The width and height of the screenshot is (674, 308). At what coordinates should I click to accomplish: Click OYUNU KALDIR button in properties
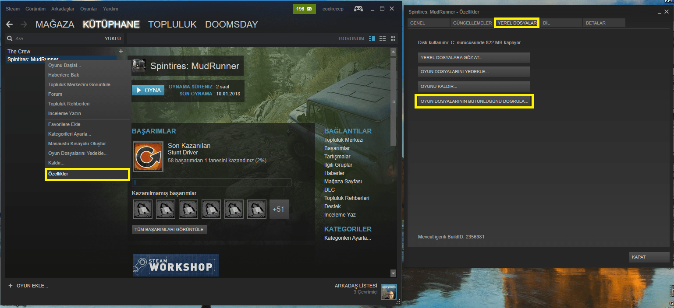474,86
